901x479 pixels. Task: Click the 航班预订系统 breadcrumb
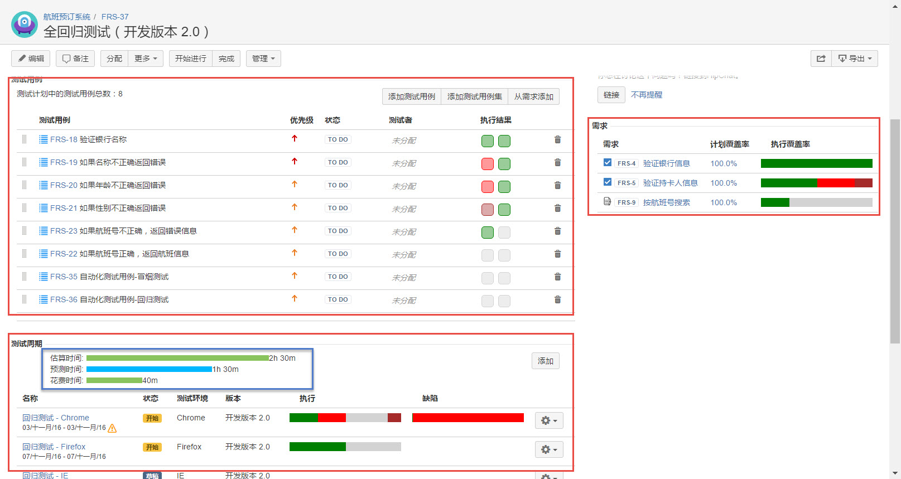(x=66, y=17)
